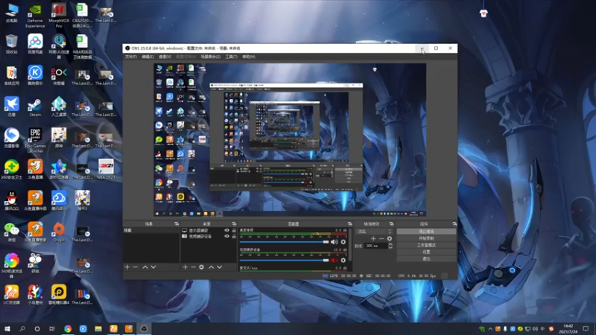Open desktop audio settings gear in the mixer
The height and width of the screenshot is (335, 596).
[343, 242]
